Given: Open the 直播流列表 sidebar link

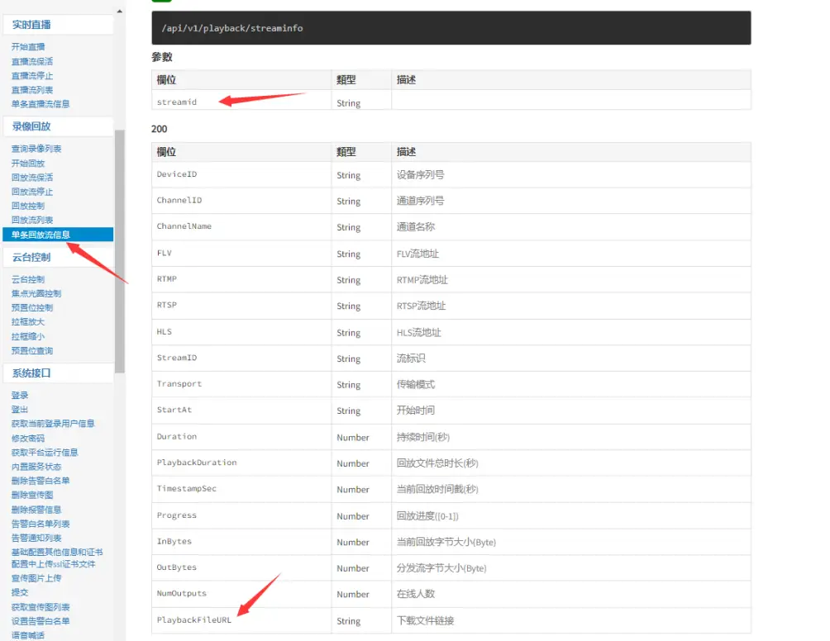Looking at the screenshot, I should point(32,90).
